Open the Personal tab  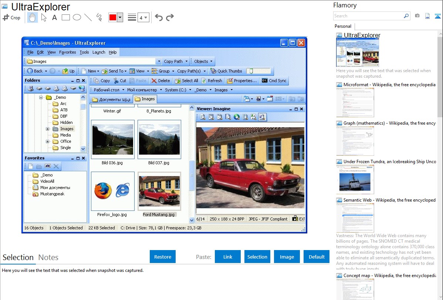coord(343,26)
